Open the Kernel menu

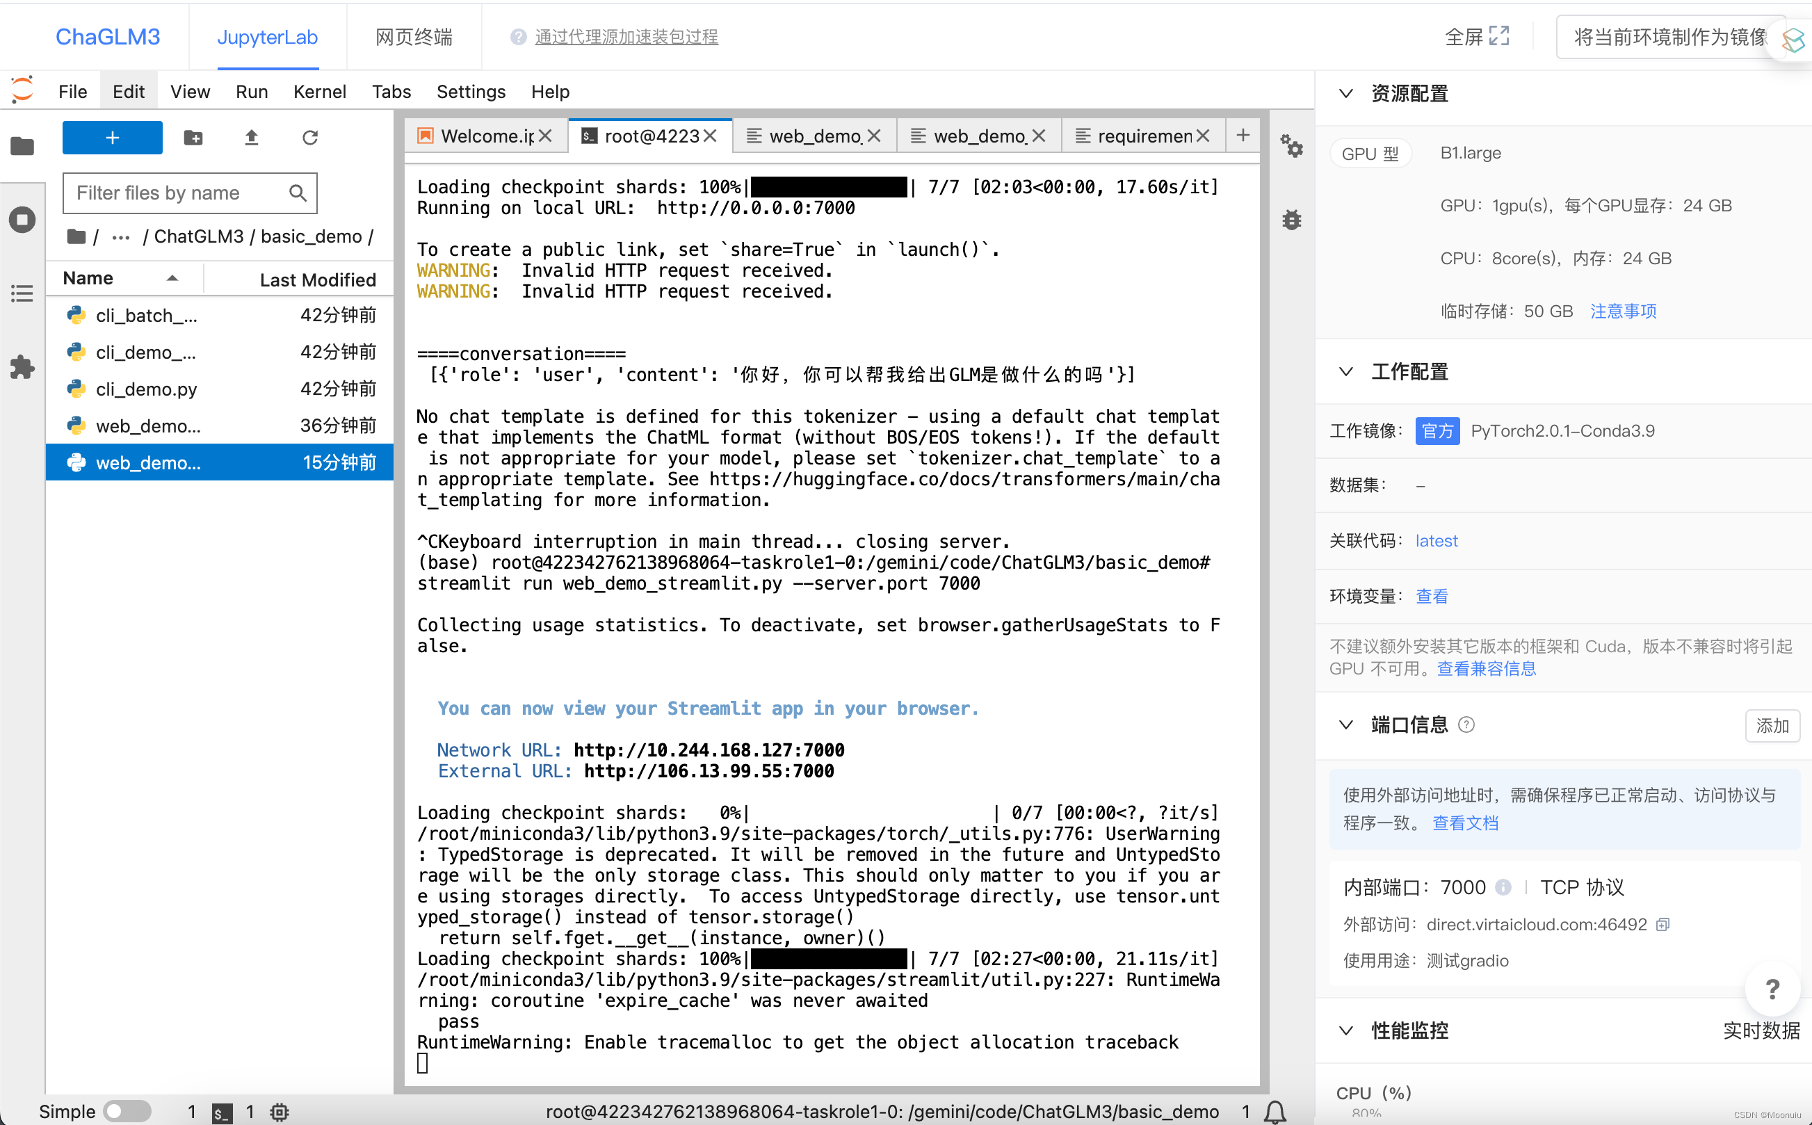[320, 92]
